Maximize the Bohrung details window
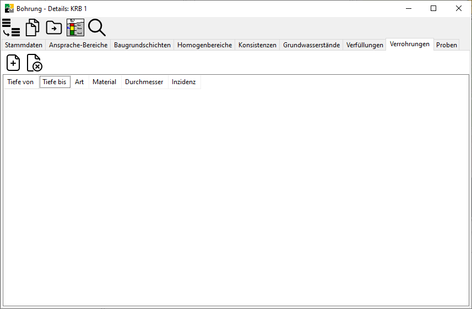The image size is (472, 309). (x=433, y=8)
